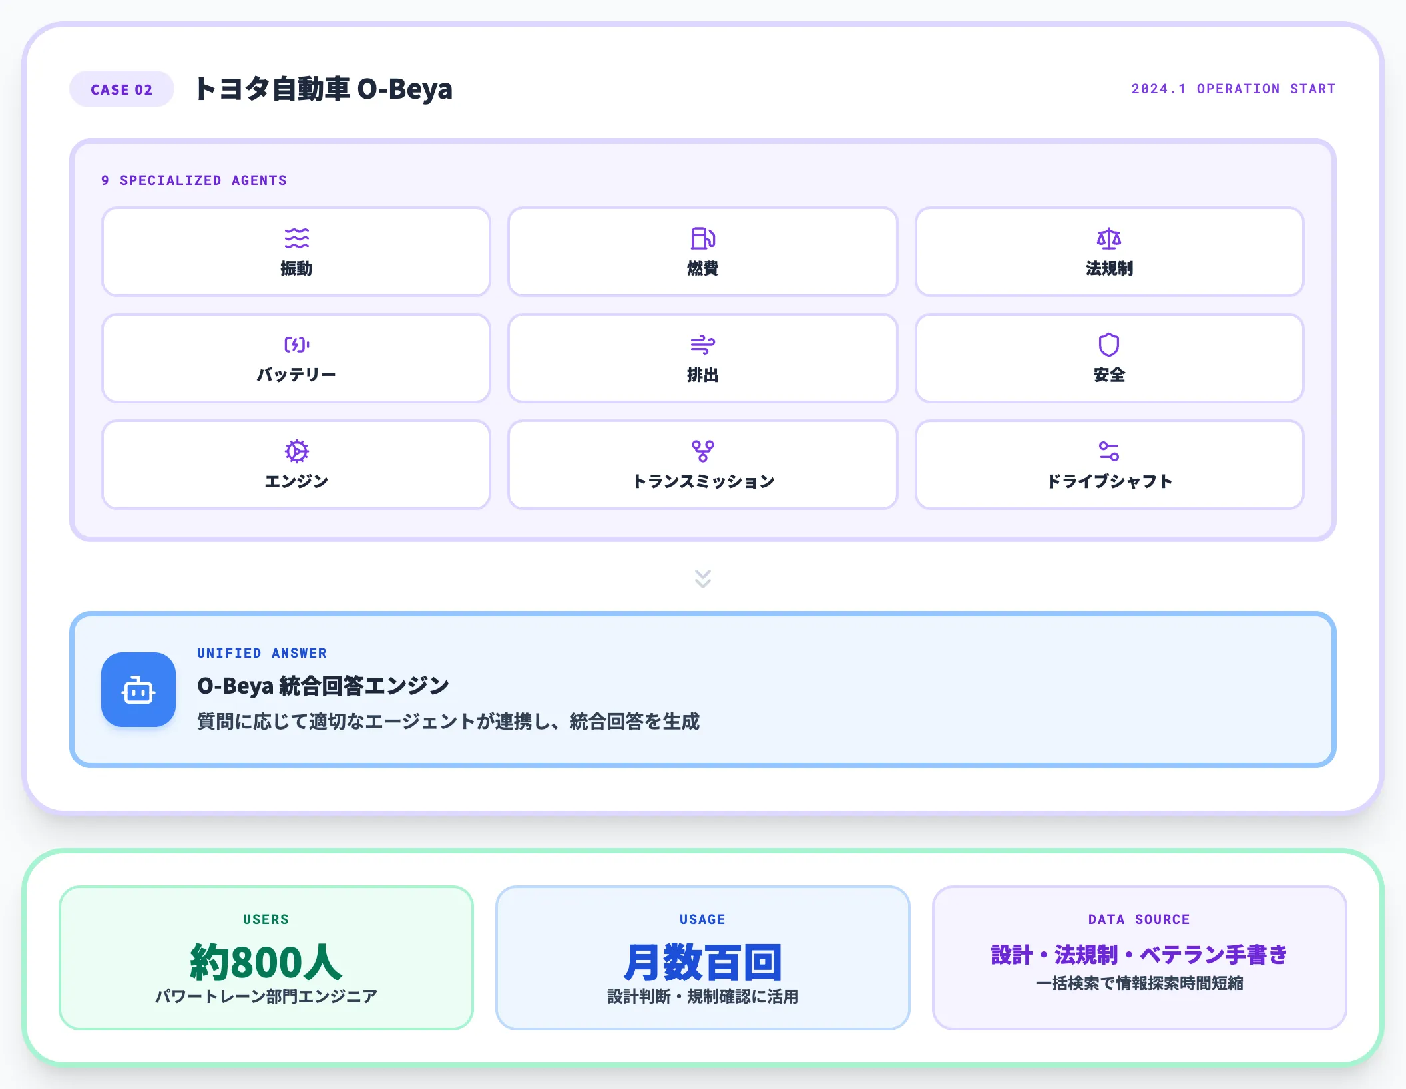Open the 振動 agent card
This screenshot has height=1089, width=1406.
296,252
